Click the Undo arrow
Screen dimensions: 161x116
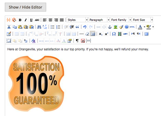[x=85, y=27]
